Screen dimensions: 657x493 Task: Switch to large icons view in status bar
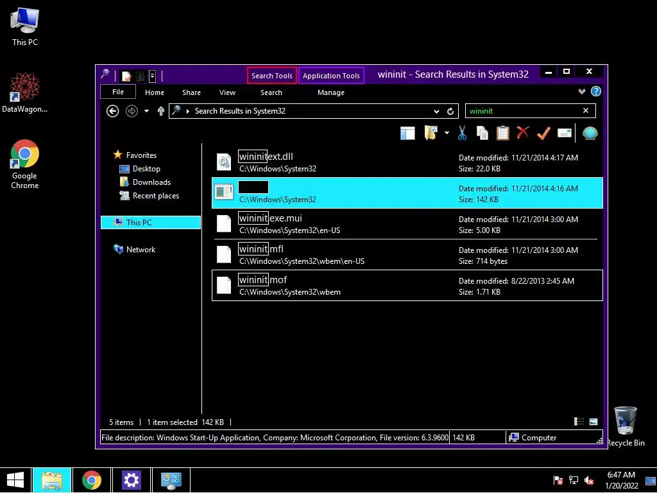[593, 422]
